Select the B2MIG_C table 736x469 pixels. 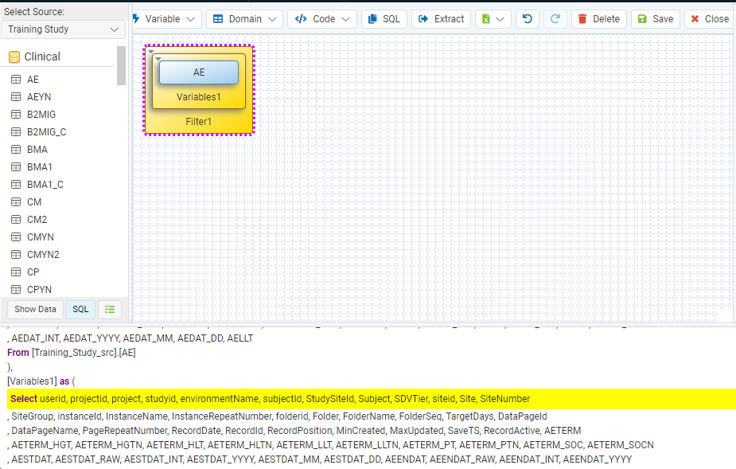coord(46,132)
